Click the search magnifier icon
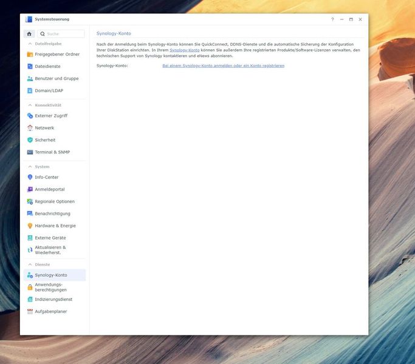Screen dimensions: 415x364 [x=43, y=34]
